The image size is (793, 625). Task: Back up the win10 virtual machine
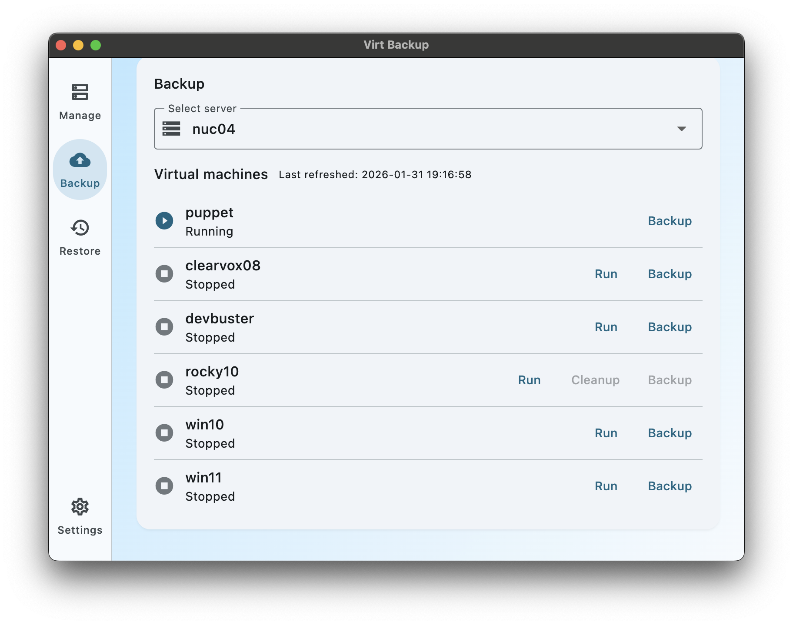(670, 432)
